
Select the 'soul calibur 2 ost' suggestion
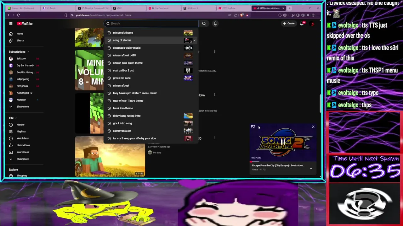(x=151, y=70)
